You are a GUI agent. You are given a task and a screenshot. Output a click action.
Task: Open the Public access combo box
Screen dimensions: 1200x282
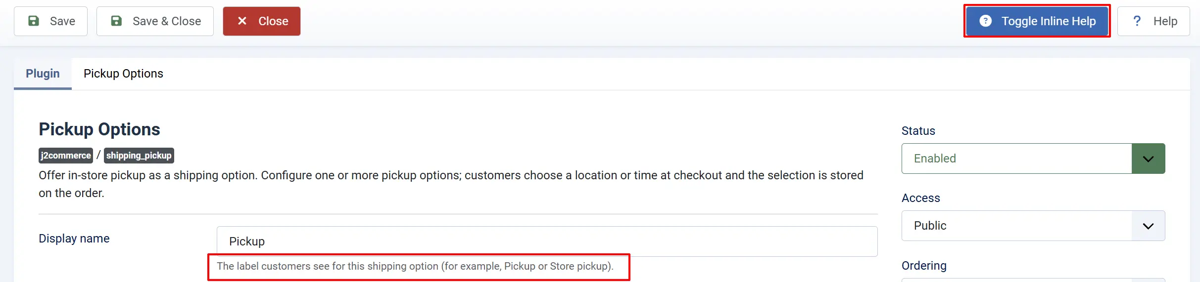pyautogui.click(x=1033, y=226)
